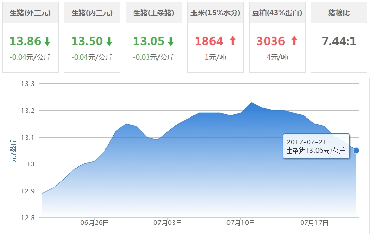Click the 07月10日 date axis label
Viewport: 370px width, 234px height.
pyautogui.click(x=241, y=223)
